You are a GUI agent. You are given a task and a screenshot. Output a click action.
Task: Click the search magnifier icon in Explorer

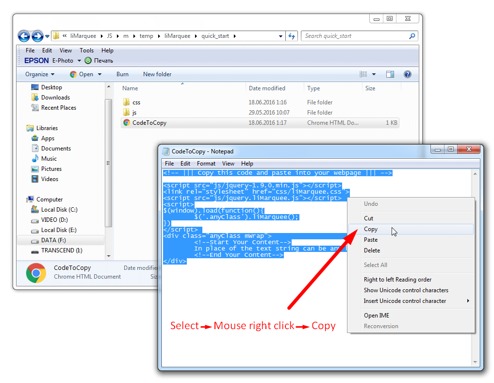412,36
